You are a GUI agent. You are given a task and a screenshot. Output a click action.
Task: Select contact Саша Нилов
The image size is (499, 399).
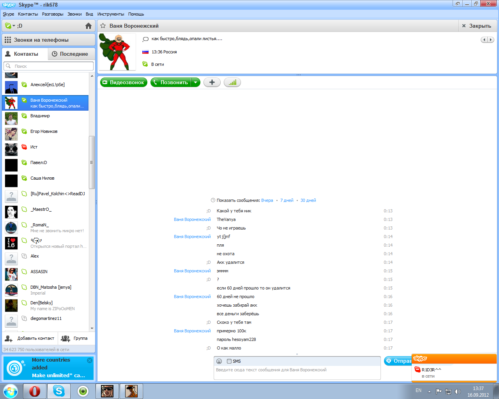click(x=46, y=181)
